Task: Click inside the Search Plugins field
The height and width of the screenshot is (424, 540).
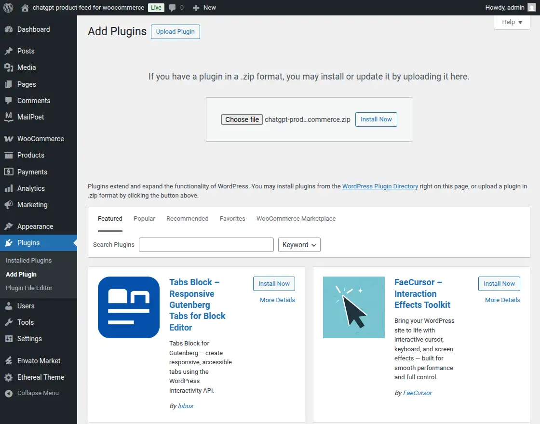Action: [206, 245]
